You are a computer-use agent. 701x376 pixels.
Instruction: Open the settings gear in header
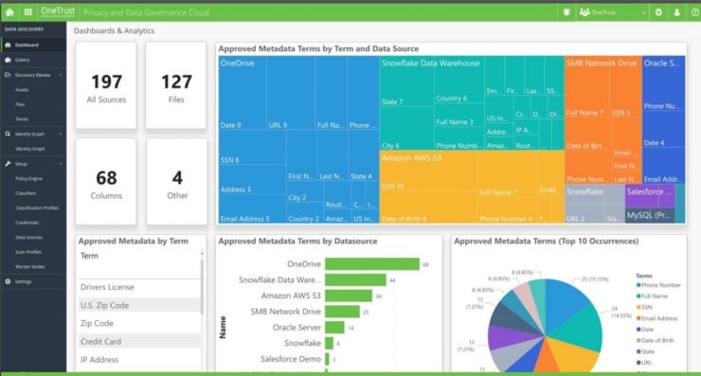pyautogui.click(x=658, y=12)
